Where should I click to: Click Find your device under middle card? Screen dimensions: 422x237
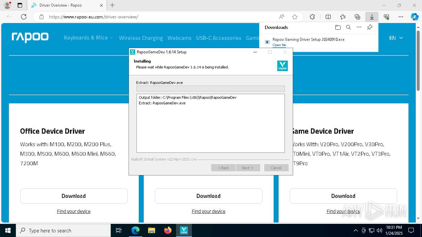click(209, 211)
